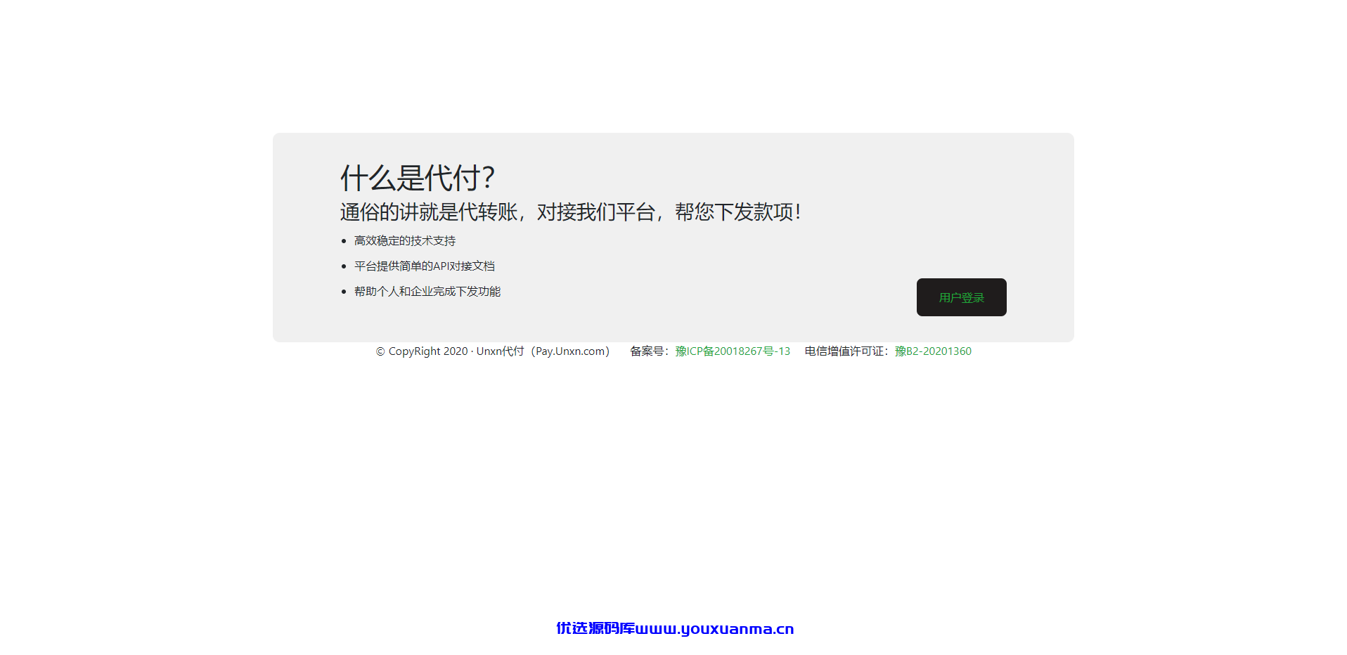
Task: Open the 豫ICP备20018267号-13 link
Action: tap(733, 351)
